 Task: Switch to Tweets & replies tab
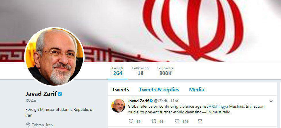point(159,89)
